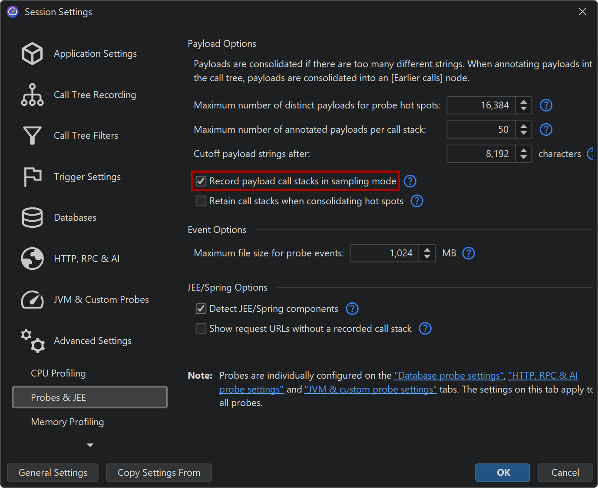
Task: Click the maximum probe events file size field
Action: tap(384, 253)
